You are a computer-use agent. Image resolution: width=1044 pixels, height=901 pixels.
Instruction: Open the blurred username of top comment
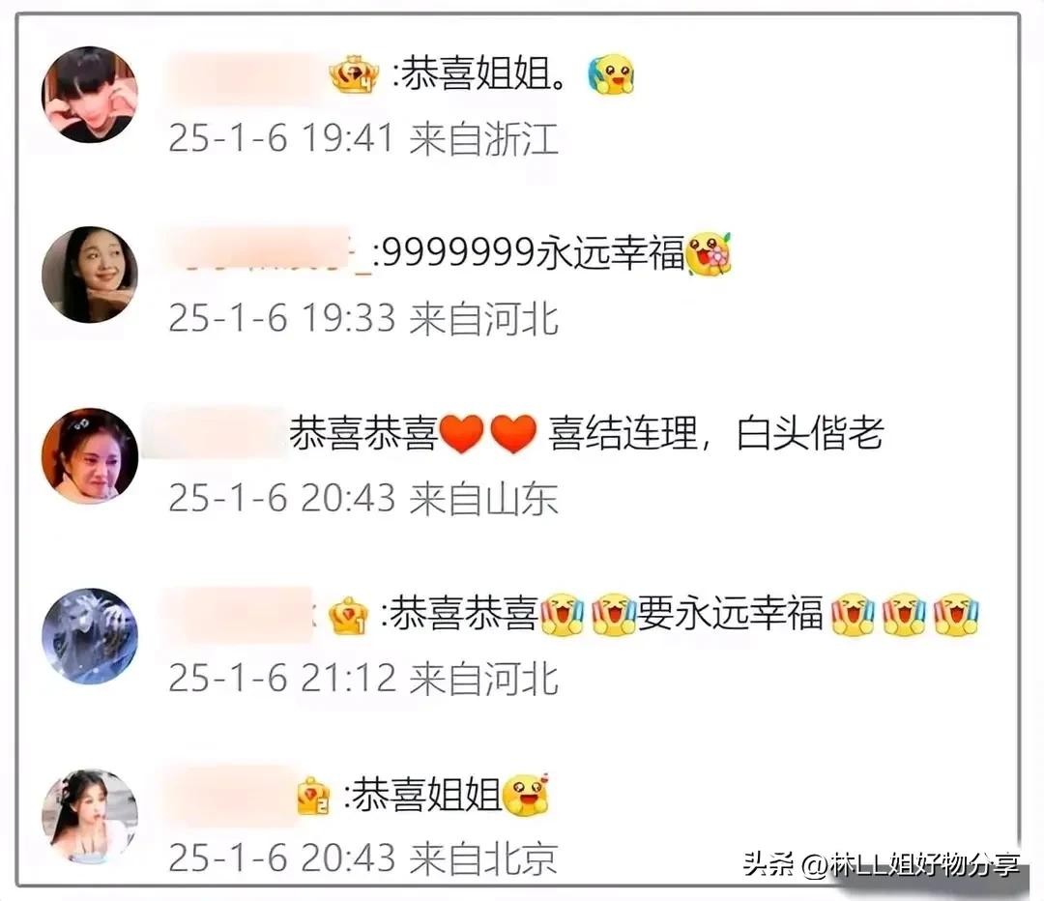point(245,75)
